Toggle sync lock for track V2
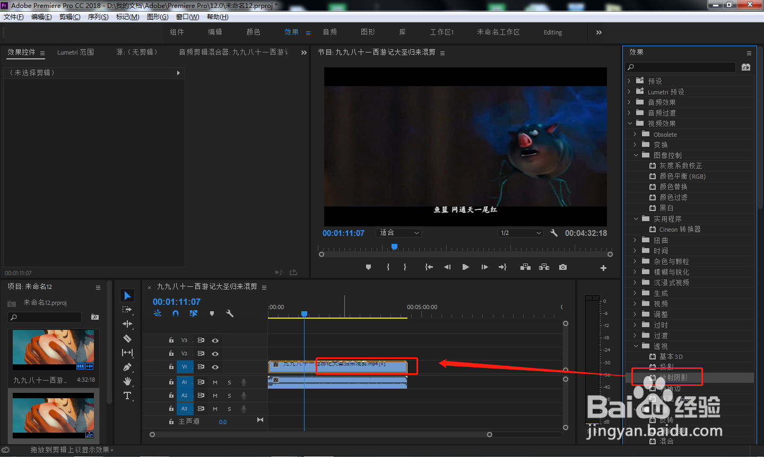This screenshot has width=764, height=457. pyautogui.click(x=201, y=354)
